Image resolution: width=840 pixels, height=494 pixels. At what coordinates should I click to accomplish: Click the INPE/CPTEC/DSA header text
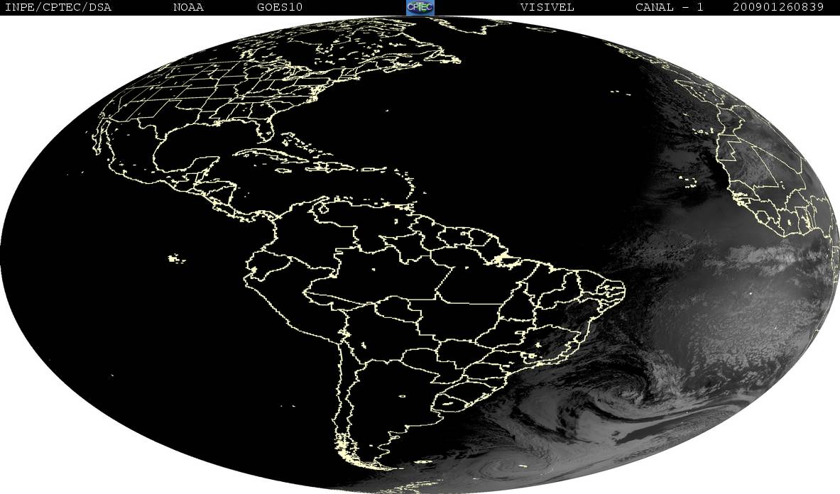58,8
